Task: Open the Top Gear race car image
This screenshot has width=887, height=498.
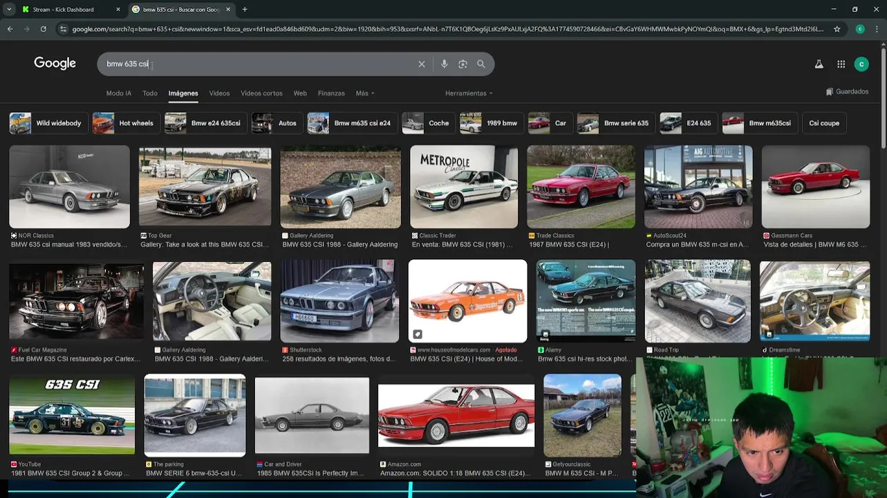Action: pyautogui.click(x=205, y=185)
